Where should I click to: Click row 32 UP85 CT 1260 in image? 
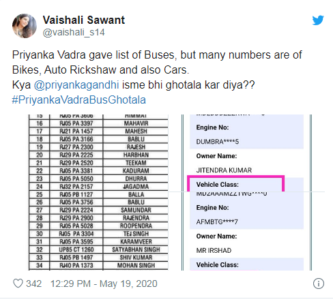coord(98,249)
